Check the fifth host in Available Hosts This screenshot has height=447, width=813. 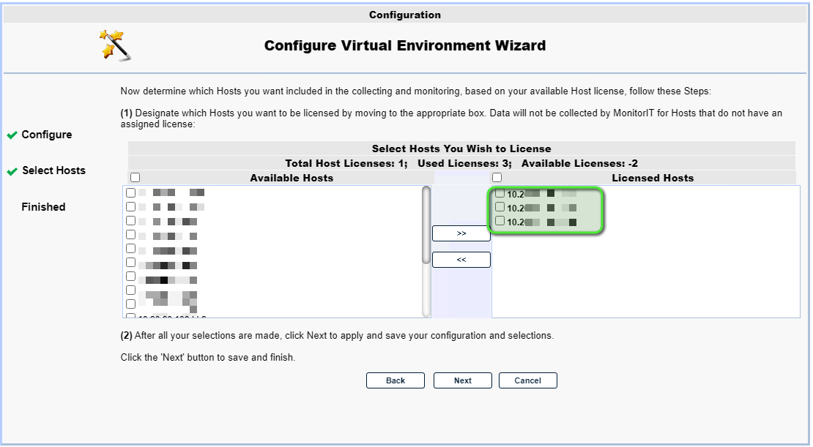130,249
